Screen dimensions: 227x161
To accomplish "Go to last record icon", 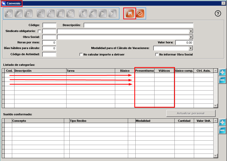I will point(113,14).
